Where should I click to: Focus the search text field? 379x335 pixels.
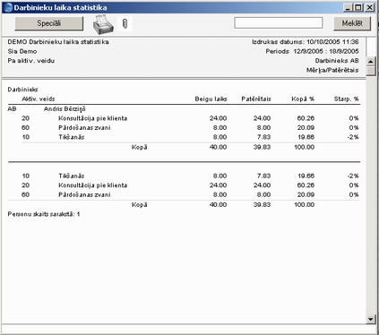279,23
